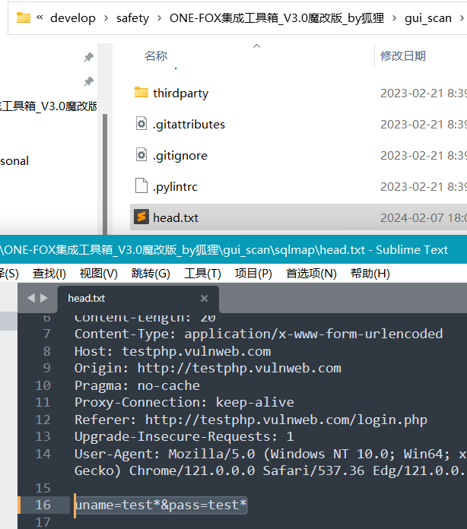Select the .gitattributes file name

point(189,125)
